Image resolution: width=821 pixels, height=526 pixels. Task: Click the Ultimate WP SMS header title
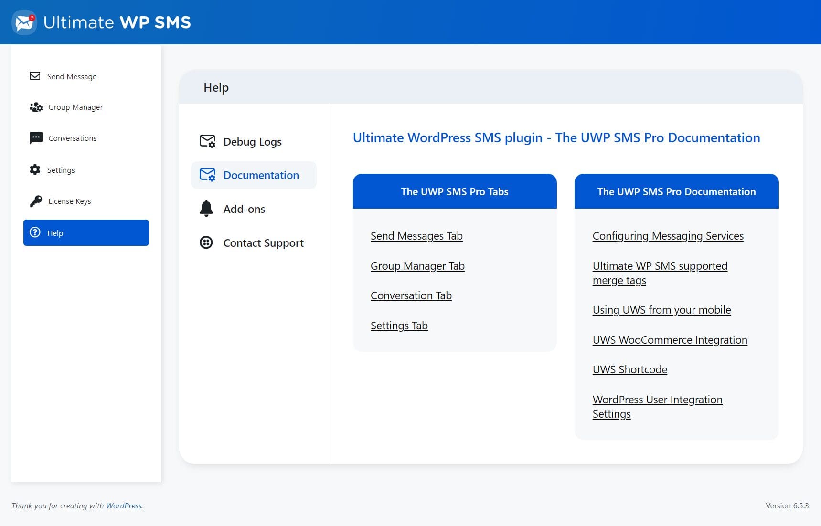pos(117,22)
